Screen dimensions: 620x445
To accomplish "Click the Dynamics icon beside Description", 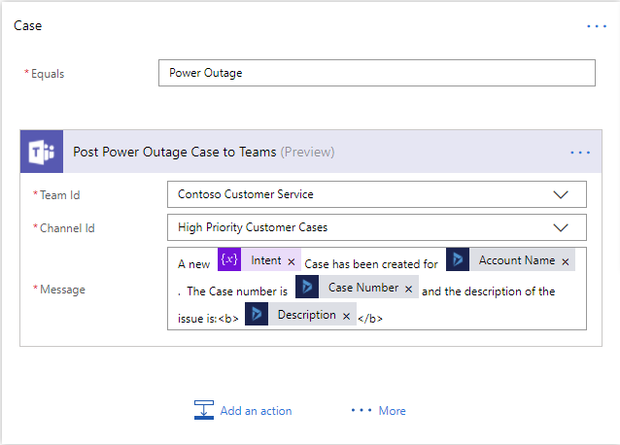I will pos(257,315).
